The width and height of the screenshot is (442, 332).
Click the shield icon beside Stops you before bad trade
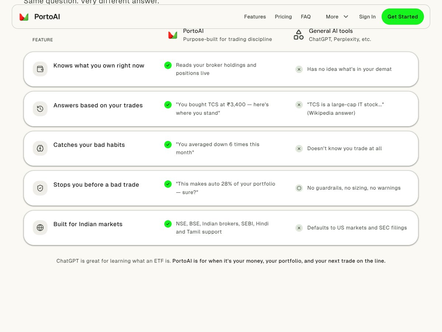click(40, 188)
